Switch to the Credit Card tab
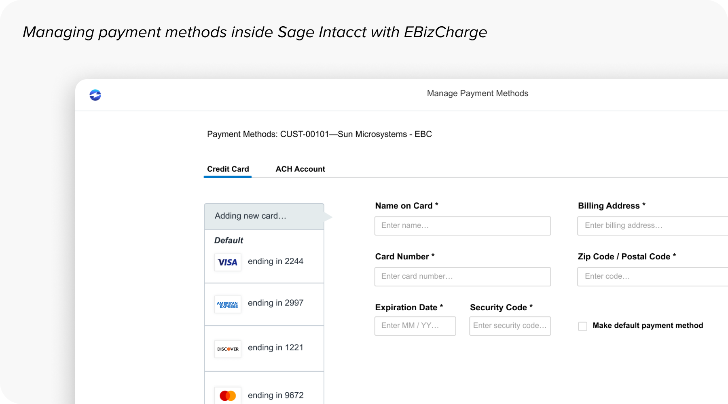 click(228, 169)
